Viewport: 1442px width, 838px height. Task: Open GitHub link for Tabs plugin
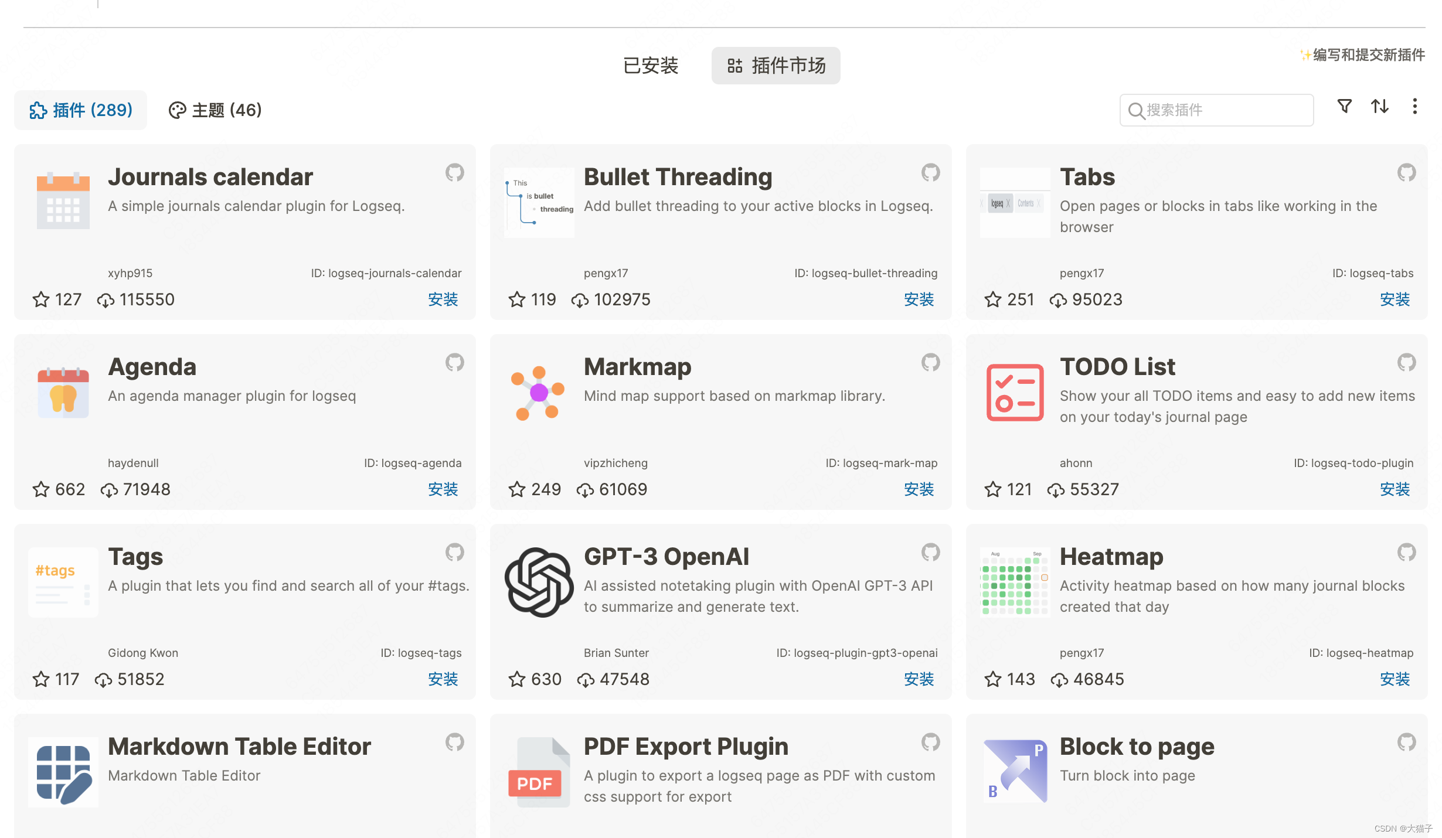tap(1406, 172)
